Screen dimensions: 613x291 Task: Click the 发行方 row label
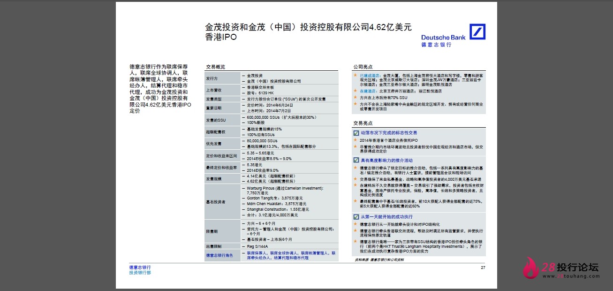212,78
